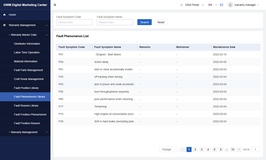Screen dimensions: 266x160
Task: Select the P39 code cell
Action: coord(61,122)
